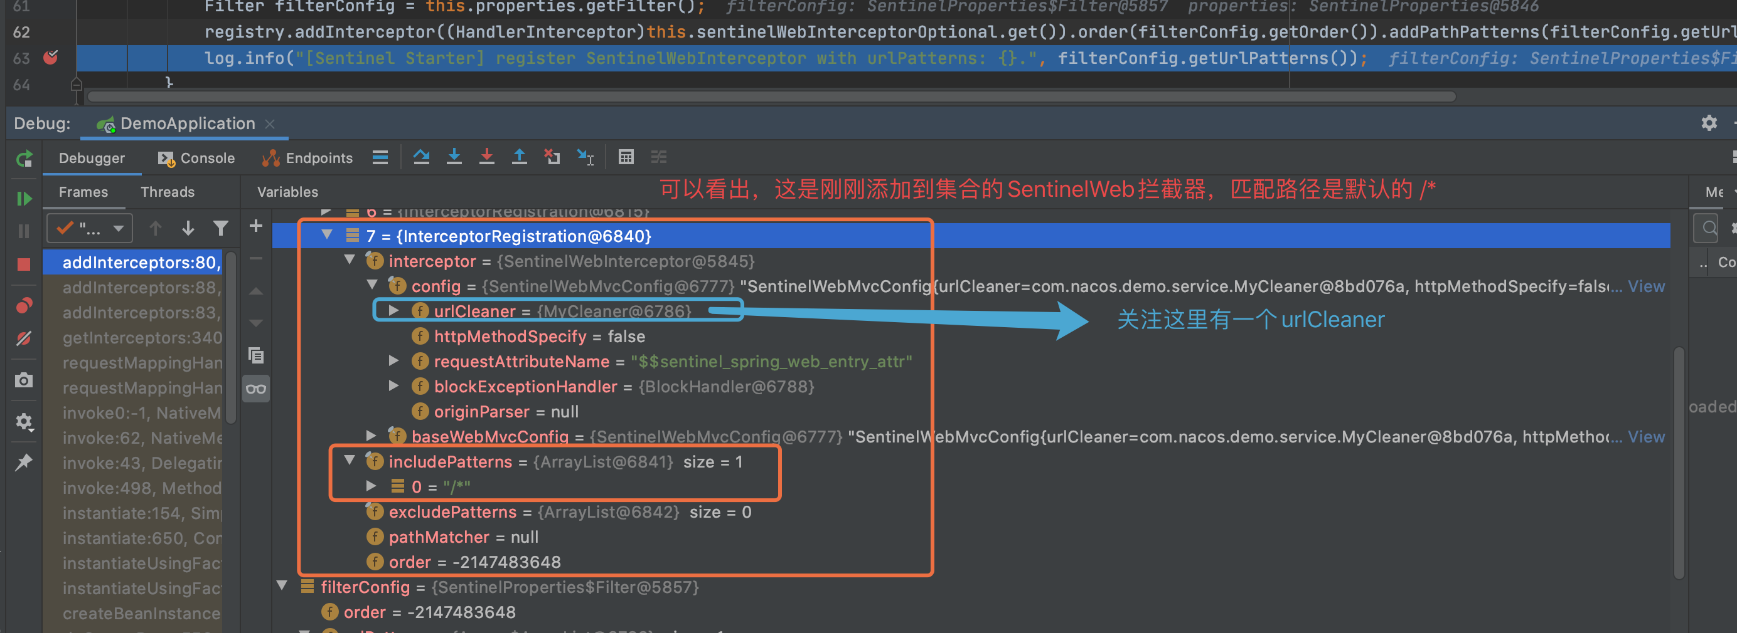
Task: Click View link on config row
Action: (x=1646, y=286)
